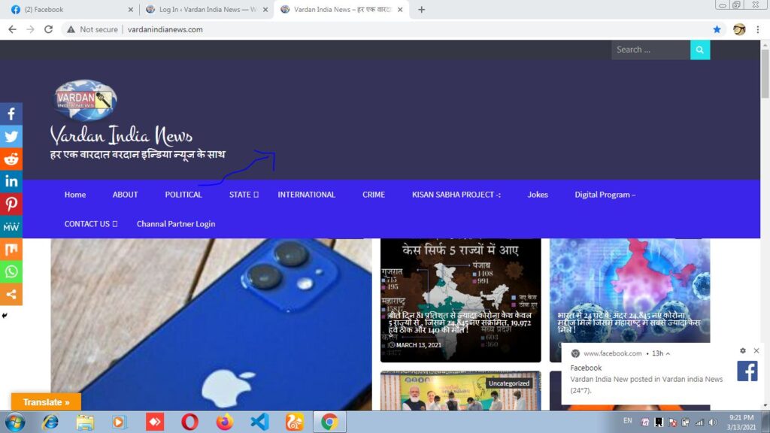Screen dimensions: 770x433
Task: Share page on Facebook from the sidebar
Action: (11, 114)
